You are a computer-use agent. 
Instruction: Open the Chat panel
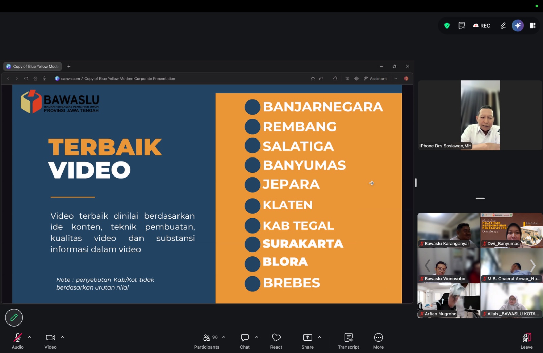245,341
